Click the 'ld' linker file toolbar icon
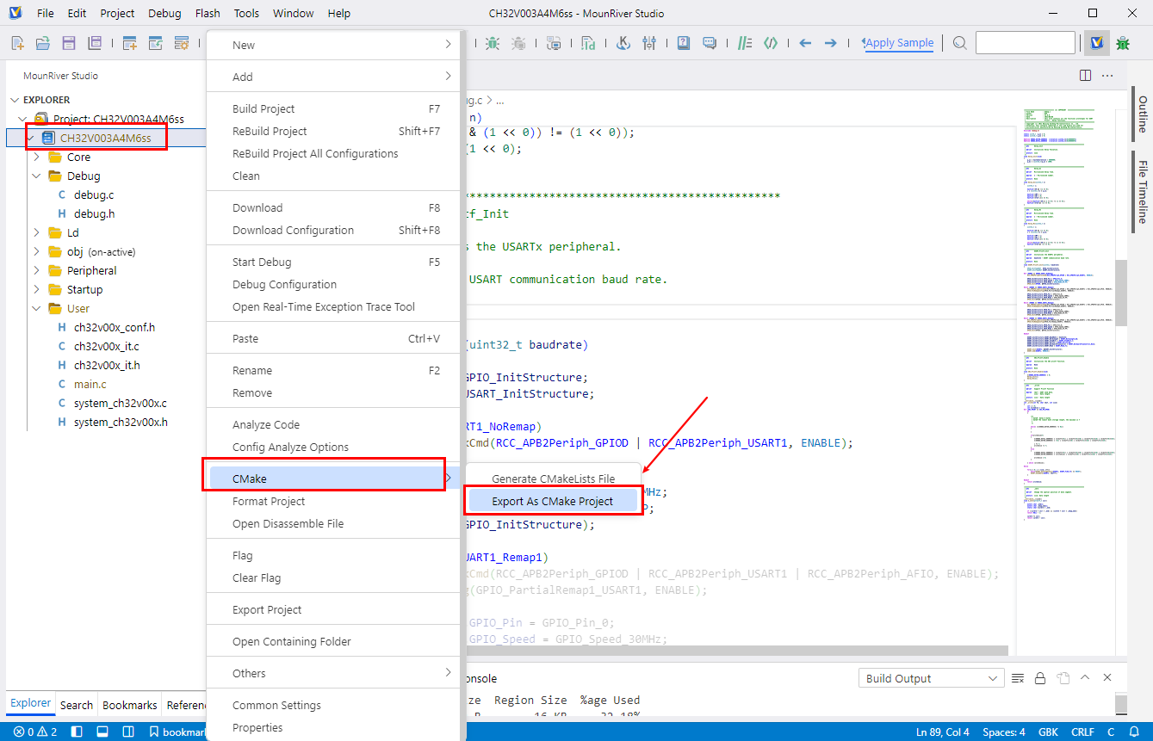The width and height of the screenshot is (1153, 741). tap(588, 43)
